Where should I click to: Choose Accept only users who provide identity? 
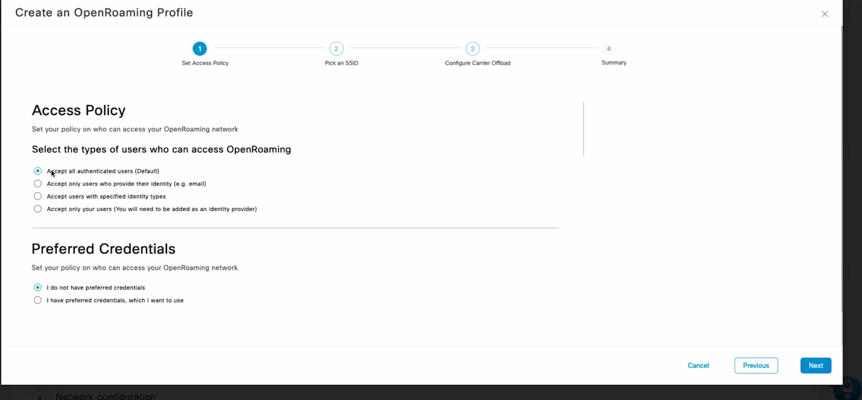[x=38, y=184]
